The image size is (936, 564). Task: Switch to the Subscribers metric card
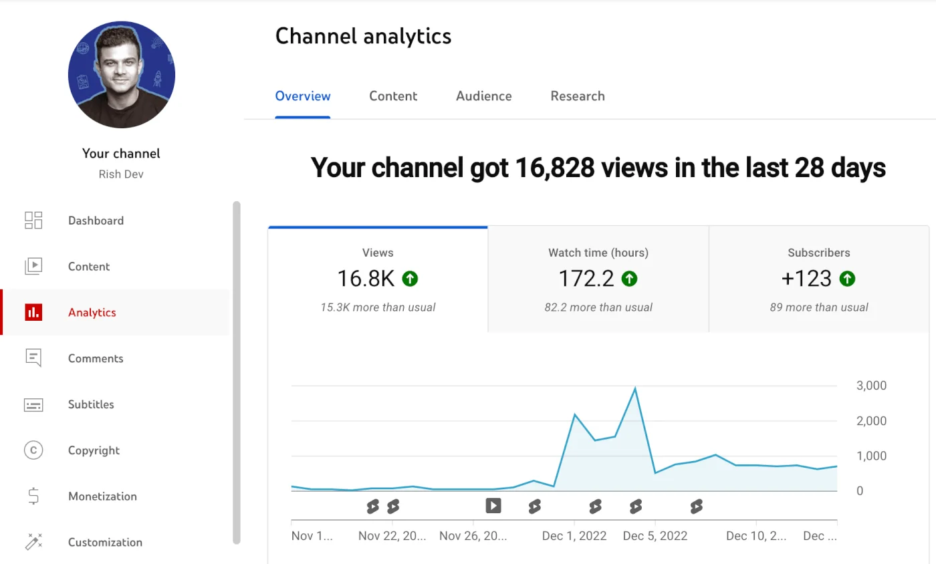[818, 278]
